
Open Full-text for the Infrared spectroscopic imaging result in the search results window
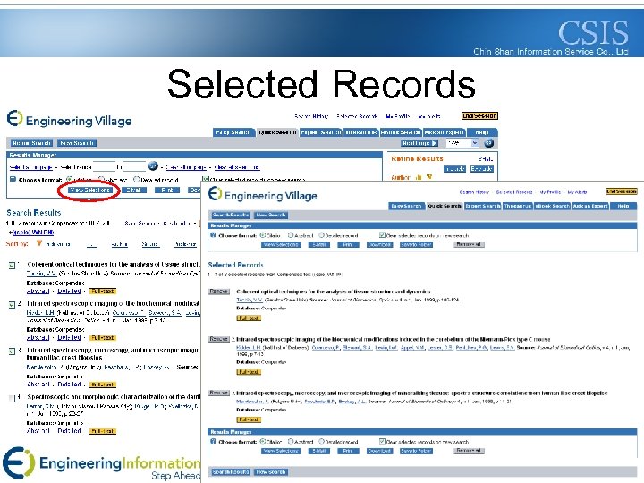[103, 337]
